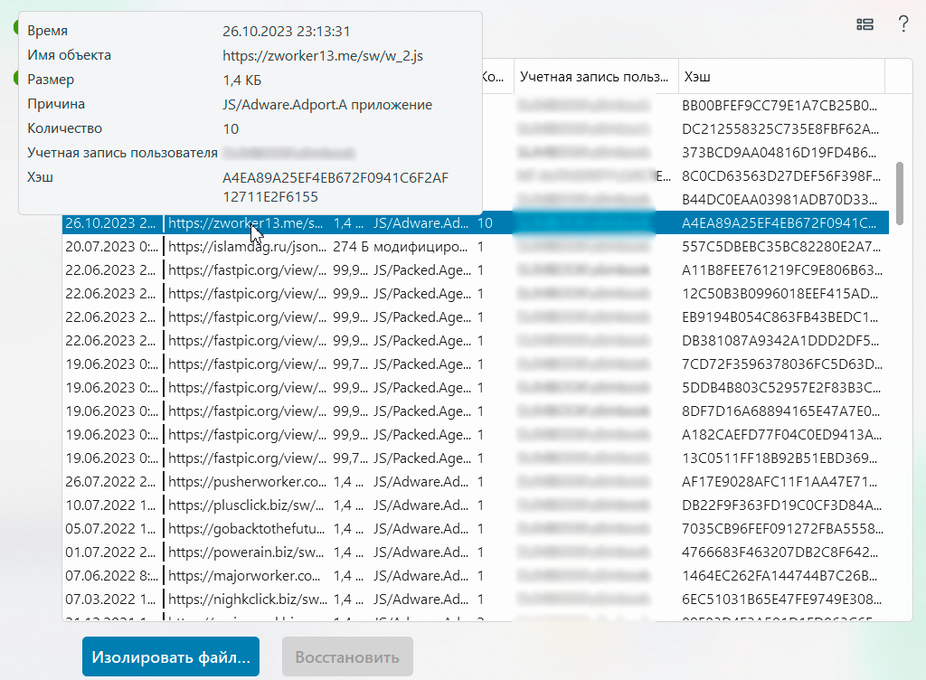Viewport: 926px width, 680px height.
Task: Select the islamdag.ru quarantine entry
Action: [x=246, y=246]
